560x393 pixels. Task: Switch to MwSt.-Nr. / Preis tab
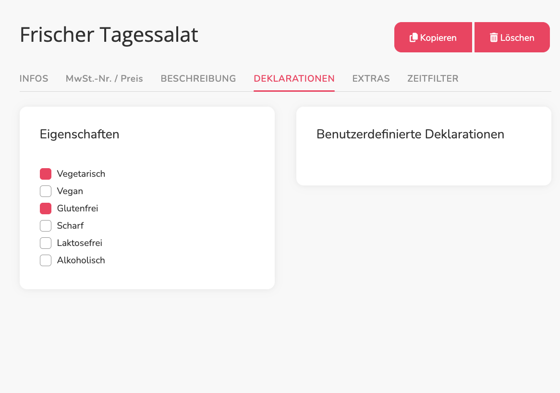click(104, 79)
